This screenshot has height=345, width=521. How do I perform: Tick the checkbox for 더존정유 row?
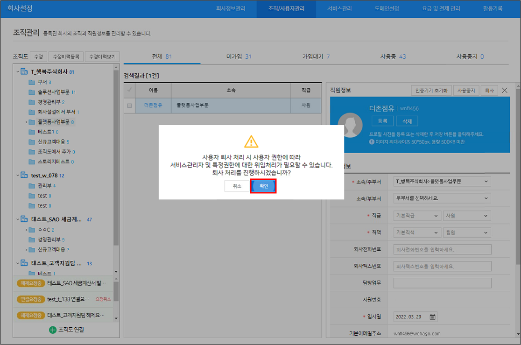tap(130, 106)
